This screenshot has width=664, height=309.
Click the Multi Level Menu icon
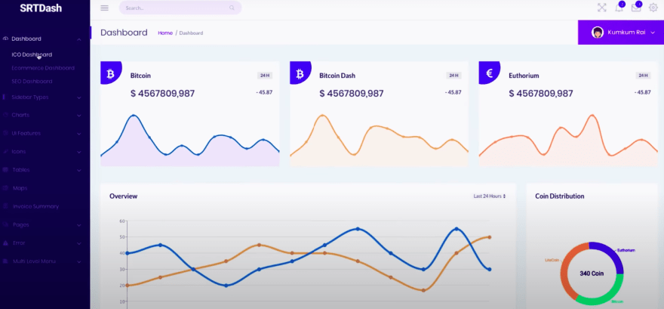[5, 261]
